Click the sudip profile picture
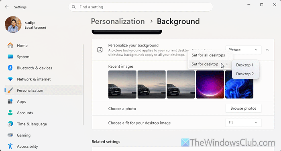 pyautogui.click(x=13, y=24)
